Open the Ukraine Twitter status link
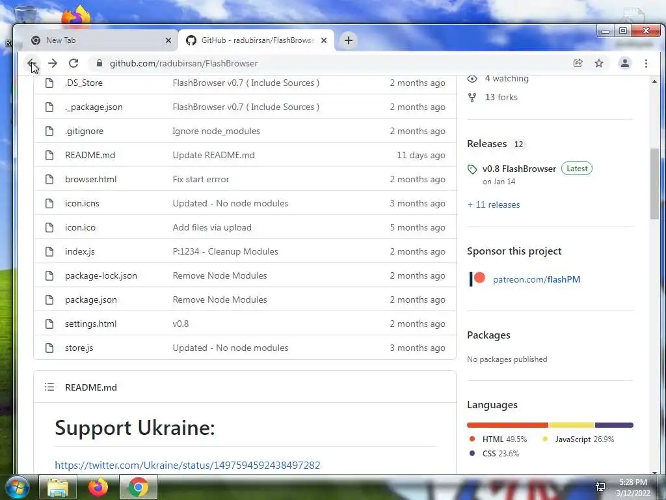The height and width of the screenshot is (500, 666). 187,465
